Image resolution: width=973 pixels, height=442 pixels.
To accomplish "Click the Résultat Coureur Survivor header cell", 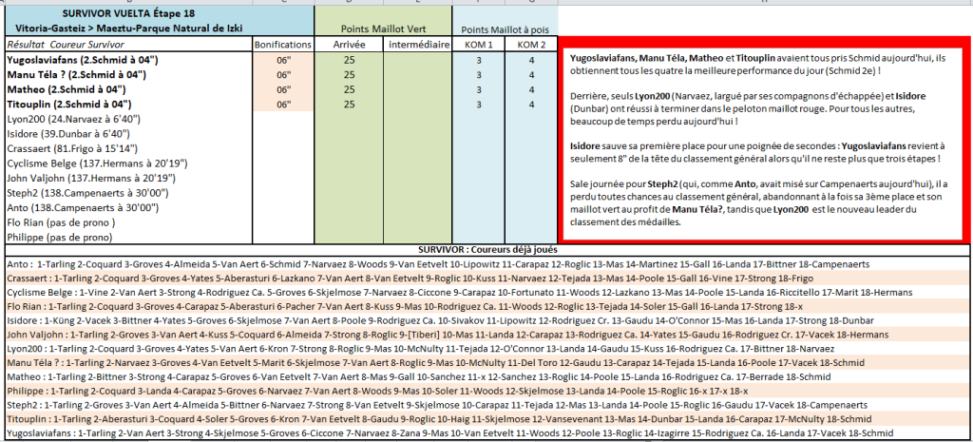I will (127, 45).
